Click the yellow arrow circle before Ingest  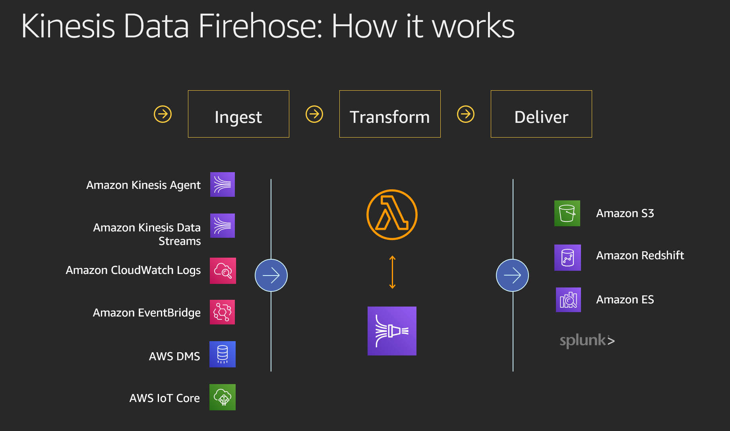(163, 115)
